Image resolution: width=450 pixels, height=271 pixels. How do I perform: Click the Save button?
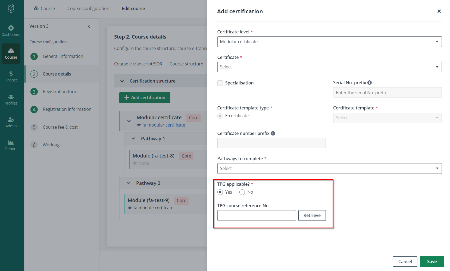click(432, 261)
